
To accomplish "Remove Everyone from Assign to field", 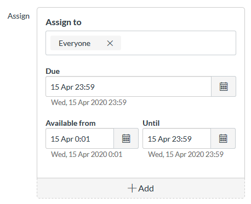I will (x=110, y=43).
